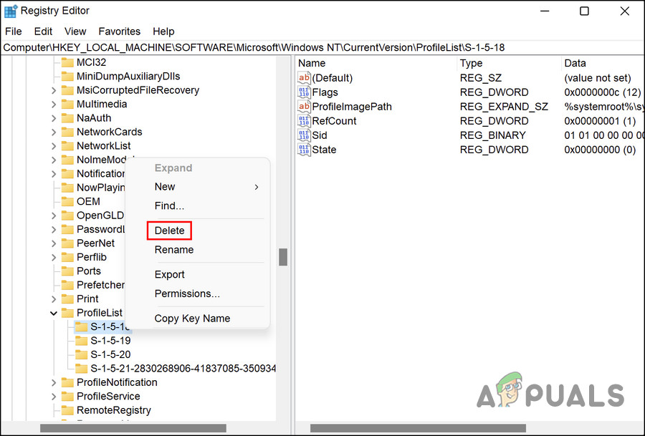Click the values pane horizontal scrollbar thumb
This screenshot has width=645, height=436.
[418, 428]
